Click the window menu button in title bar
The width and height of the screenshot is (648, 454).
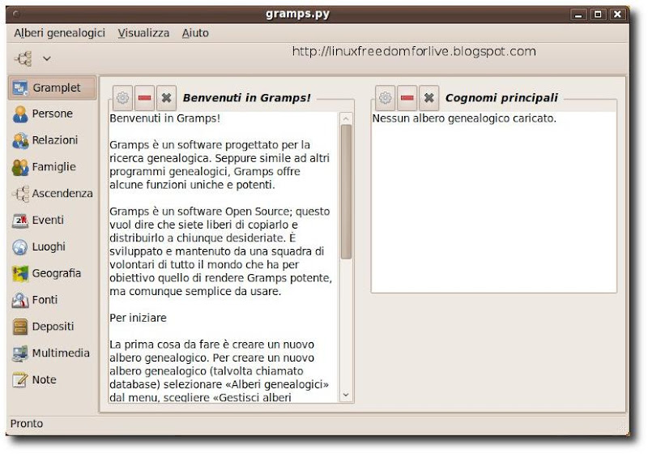pos(15,14)
